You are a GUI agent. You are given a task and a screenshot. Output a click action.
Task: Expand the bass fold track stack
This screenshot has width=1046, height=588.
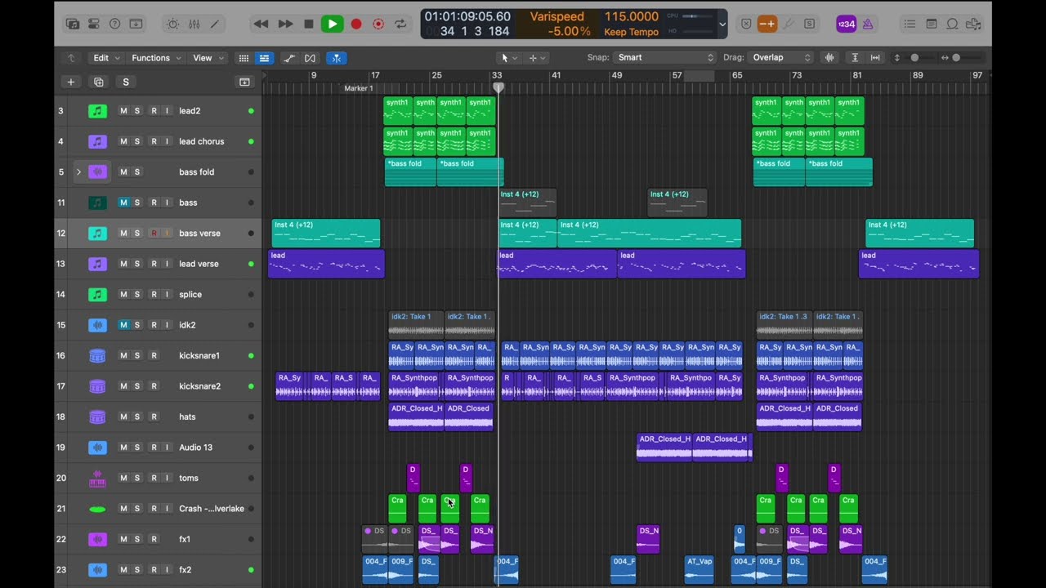click(78, 172)
